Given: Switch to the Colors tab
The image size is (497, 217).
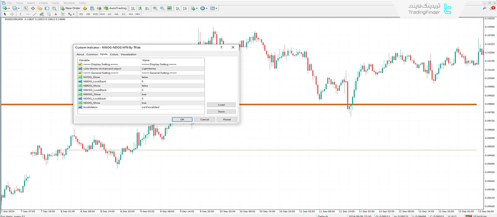Looking at the screenshot, I should (x=114, y=54).
